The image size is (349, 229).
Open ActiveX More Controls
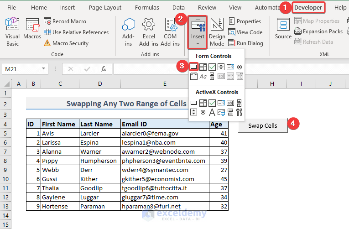click(x=240, y=112)
